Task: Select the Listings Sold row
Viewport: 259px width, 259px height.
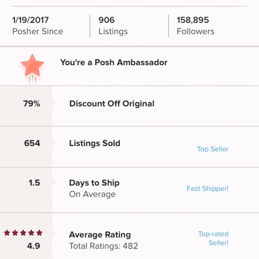Action: point(129,147)
